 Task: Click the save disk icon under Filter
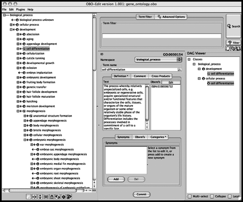point(238,48)
